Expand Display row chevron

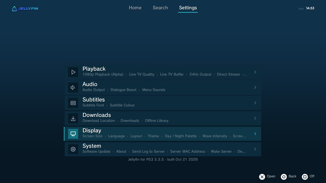click(255, 134)
